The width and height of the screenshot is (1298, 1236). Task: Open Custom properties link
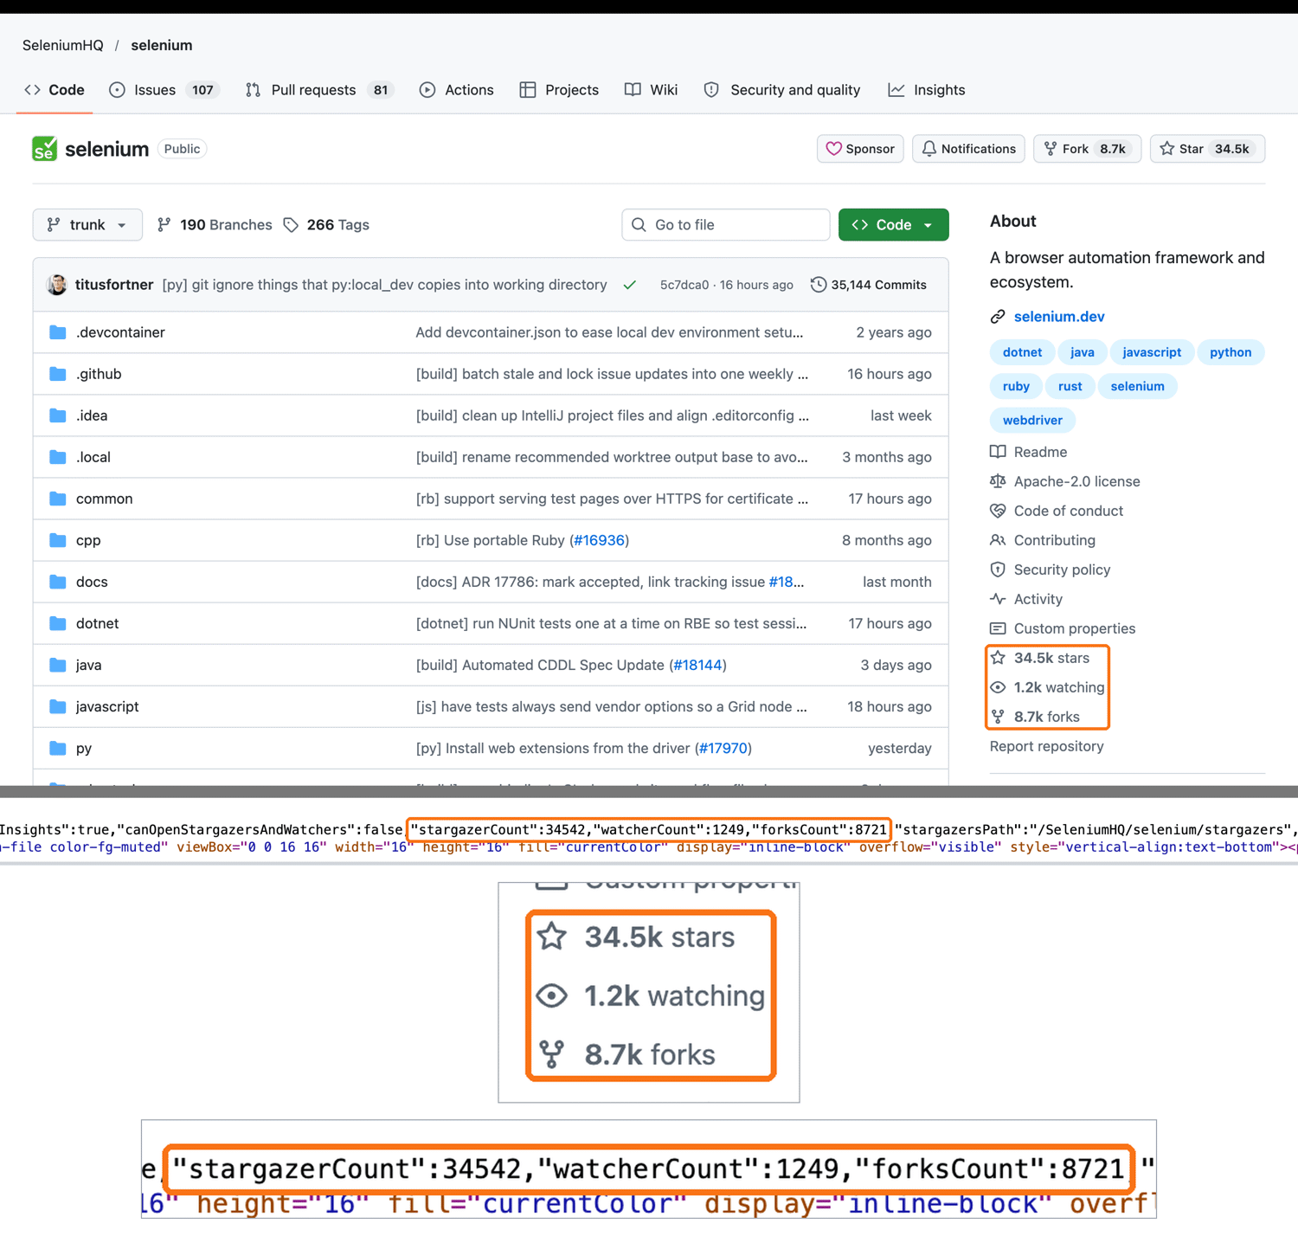pos(1063,628)
